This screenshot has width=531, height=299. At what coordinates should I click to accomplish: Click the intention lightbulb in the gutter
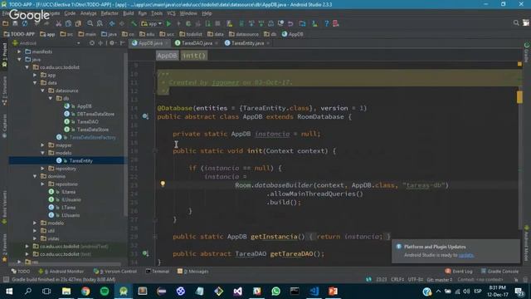coord(163,184)
